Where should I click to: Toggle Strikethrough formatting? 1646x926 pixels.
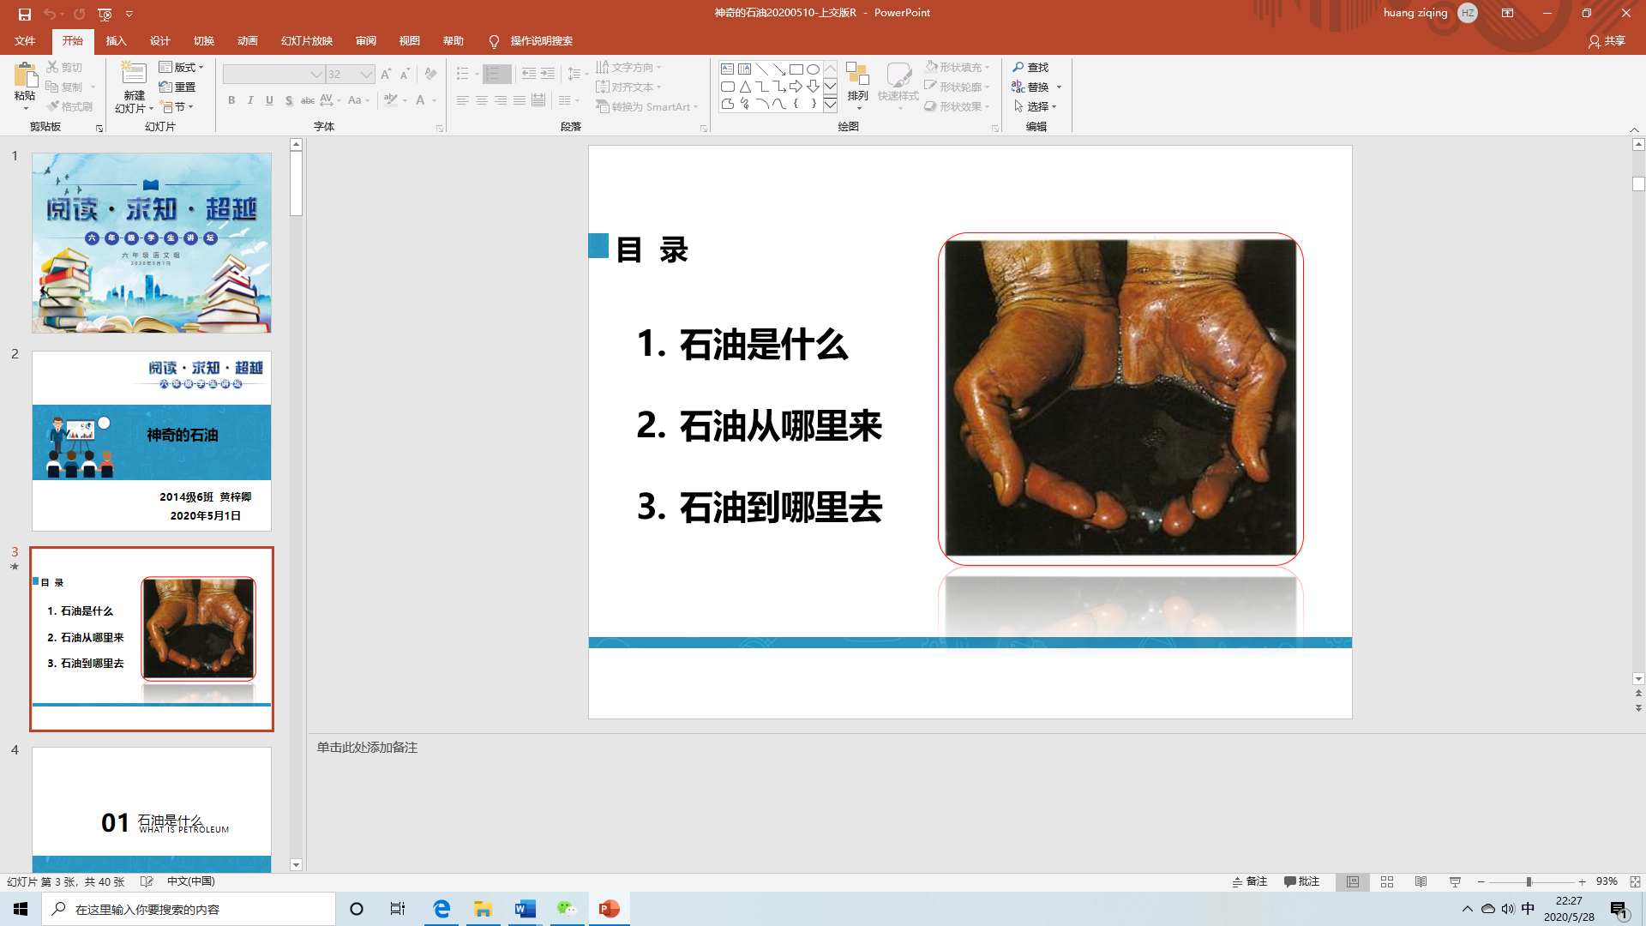tap(308, 100)
